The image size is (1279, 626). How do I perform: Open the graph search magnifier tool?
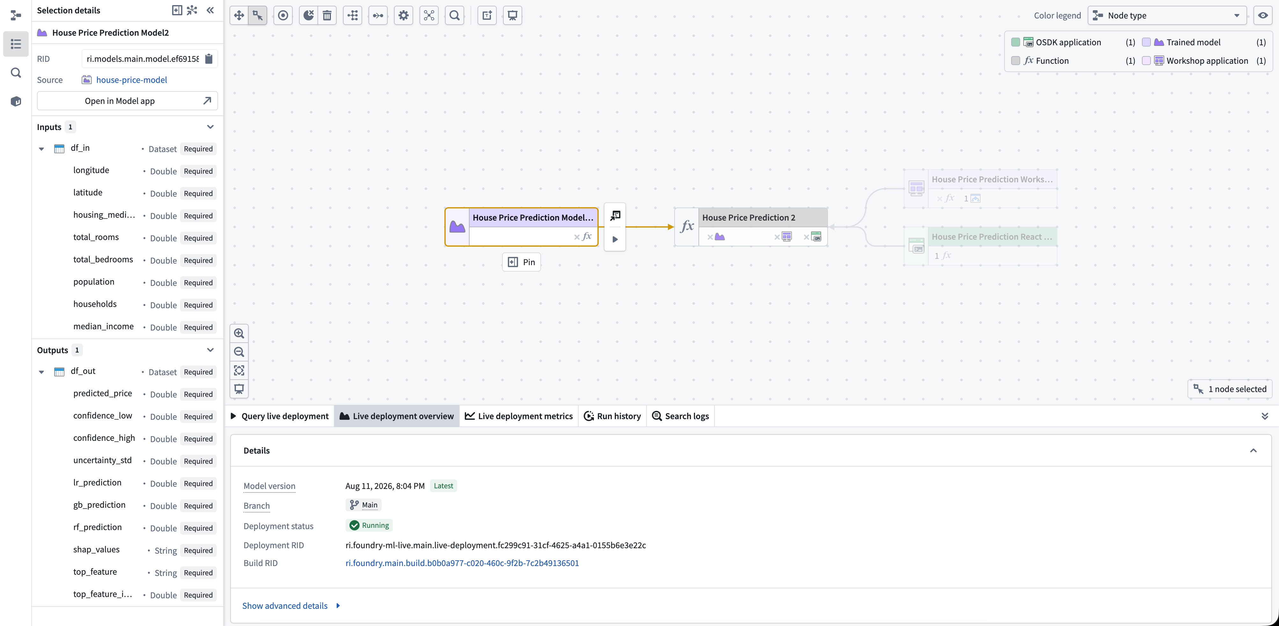[x=455, y=15]
